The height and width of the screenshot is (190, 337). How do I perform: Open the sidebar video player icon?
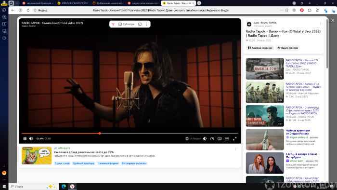pos(4,17)
